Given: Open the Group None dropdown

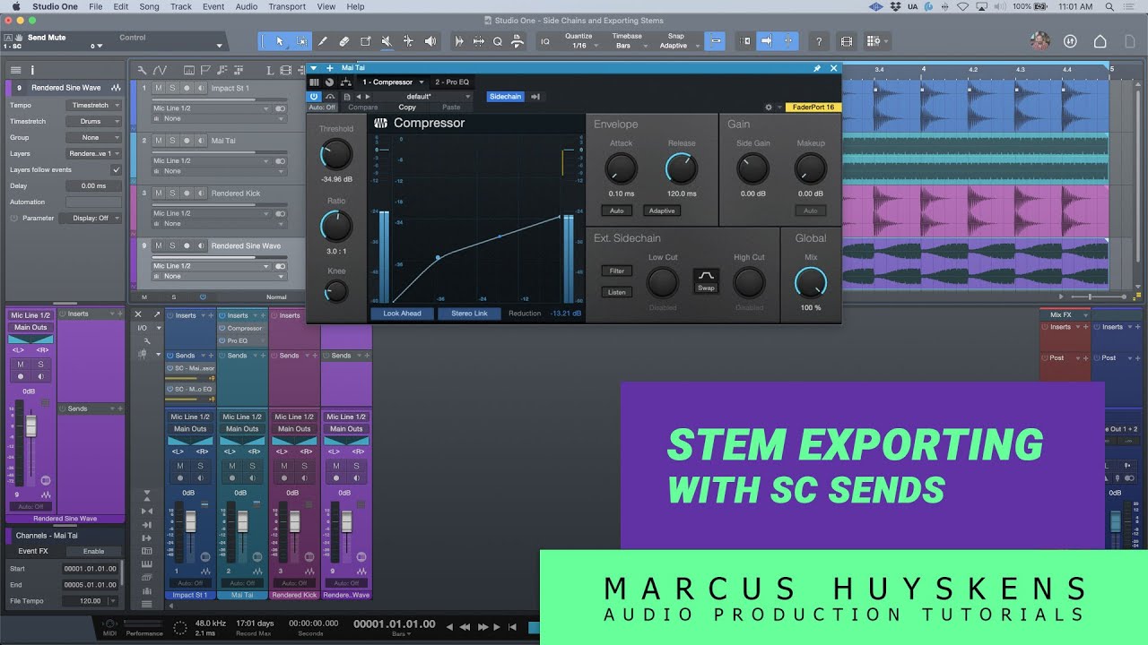Looking at the screenshot, I should pos(93,137).
